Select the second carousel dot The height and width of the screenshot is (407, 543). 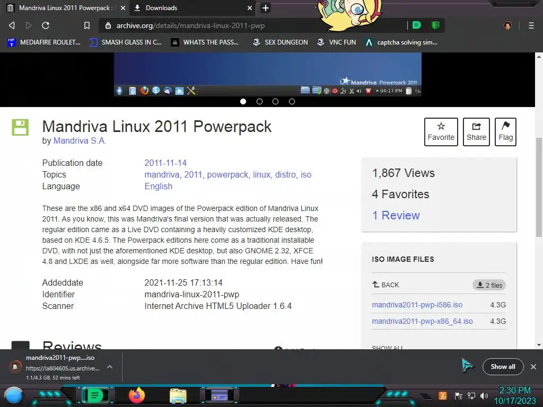(x=259, y=101)
